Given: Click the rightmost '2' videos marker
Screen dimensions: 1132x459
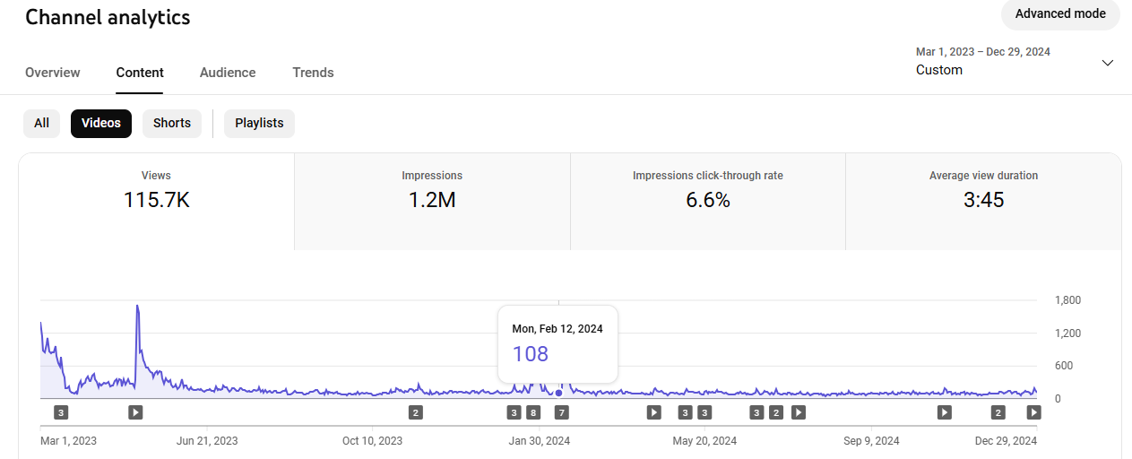Looking at the screenshot, I should [998, 412].
